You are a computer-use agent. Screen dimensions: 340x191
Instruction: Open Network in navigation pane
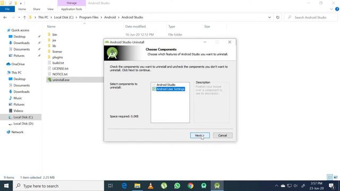(18, 132)
